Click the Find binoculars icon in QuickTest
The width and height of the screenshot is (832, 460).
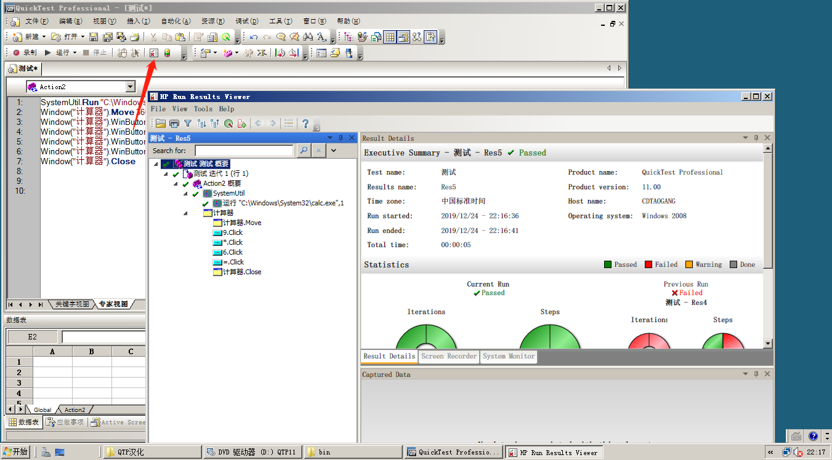tap(307, 37)
